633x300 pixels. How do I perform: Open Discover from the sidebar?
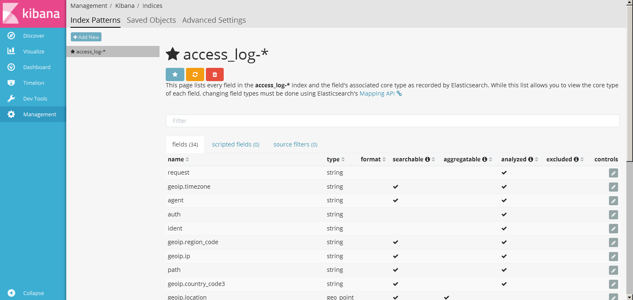click(x=33, y=36)
